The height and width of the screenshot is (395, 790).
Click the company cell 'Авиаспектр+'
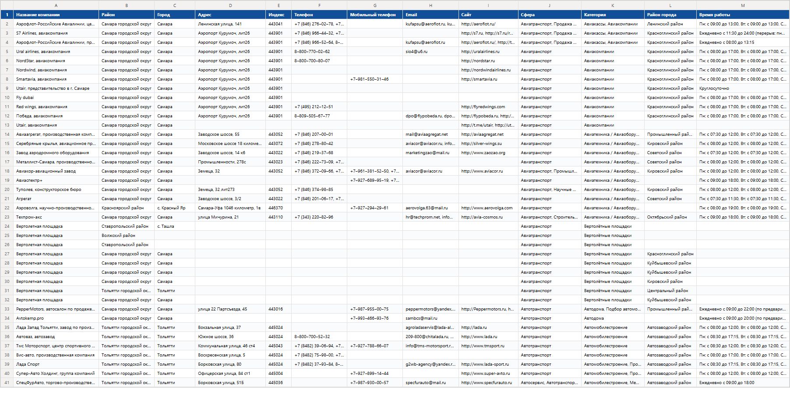tap(56, 180)
